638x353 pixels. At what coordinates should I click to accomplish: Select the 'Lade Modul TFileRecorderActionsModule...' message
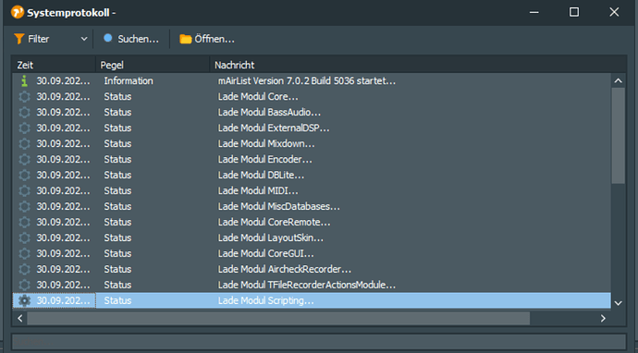pyautogui.click(x=307, y=285)
